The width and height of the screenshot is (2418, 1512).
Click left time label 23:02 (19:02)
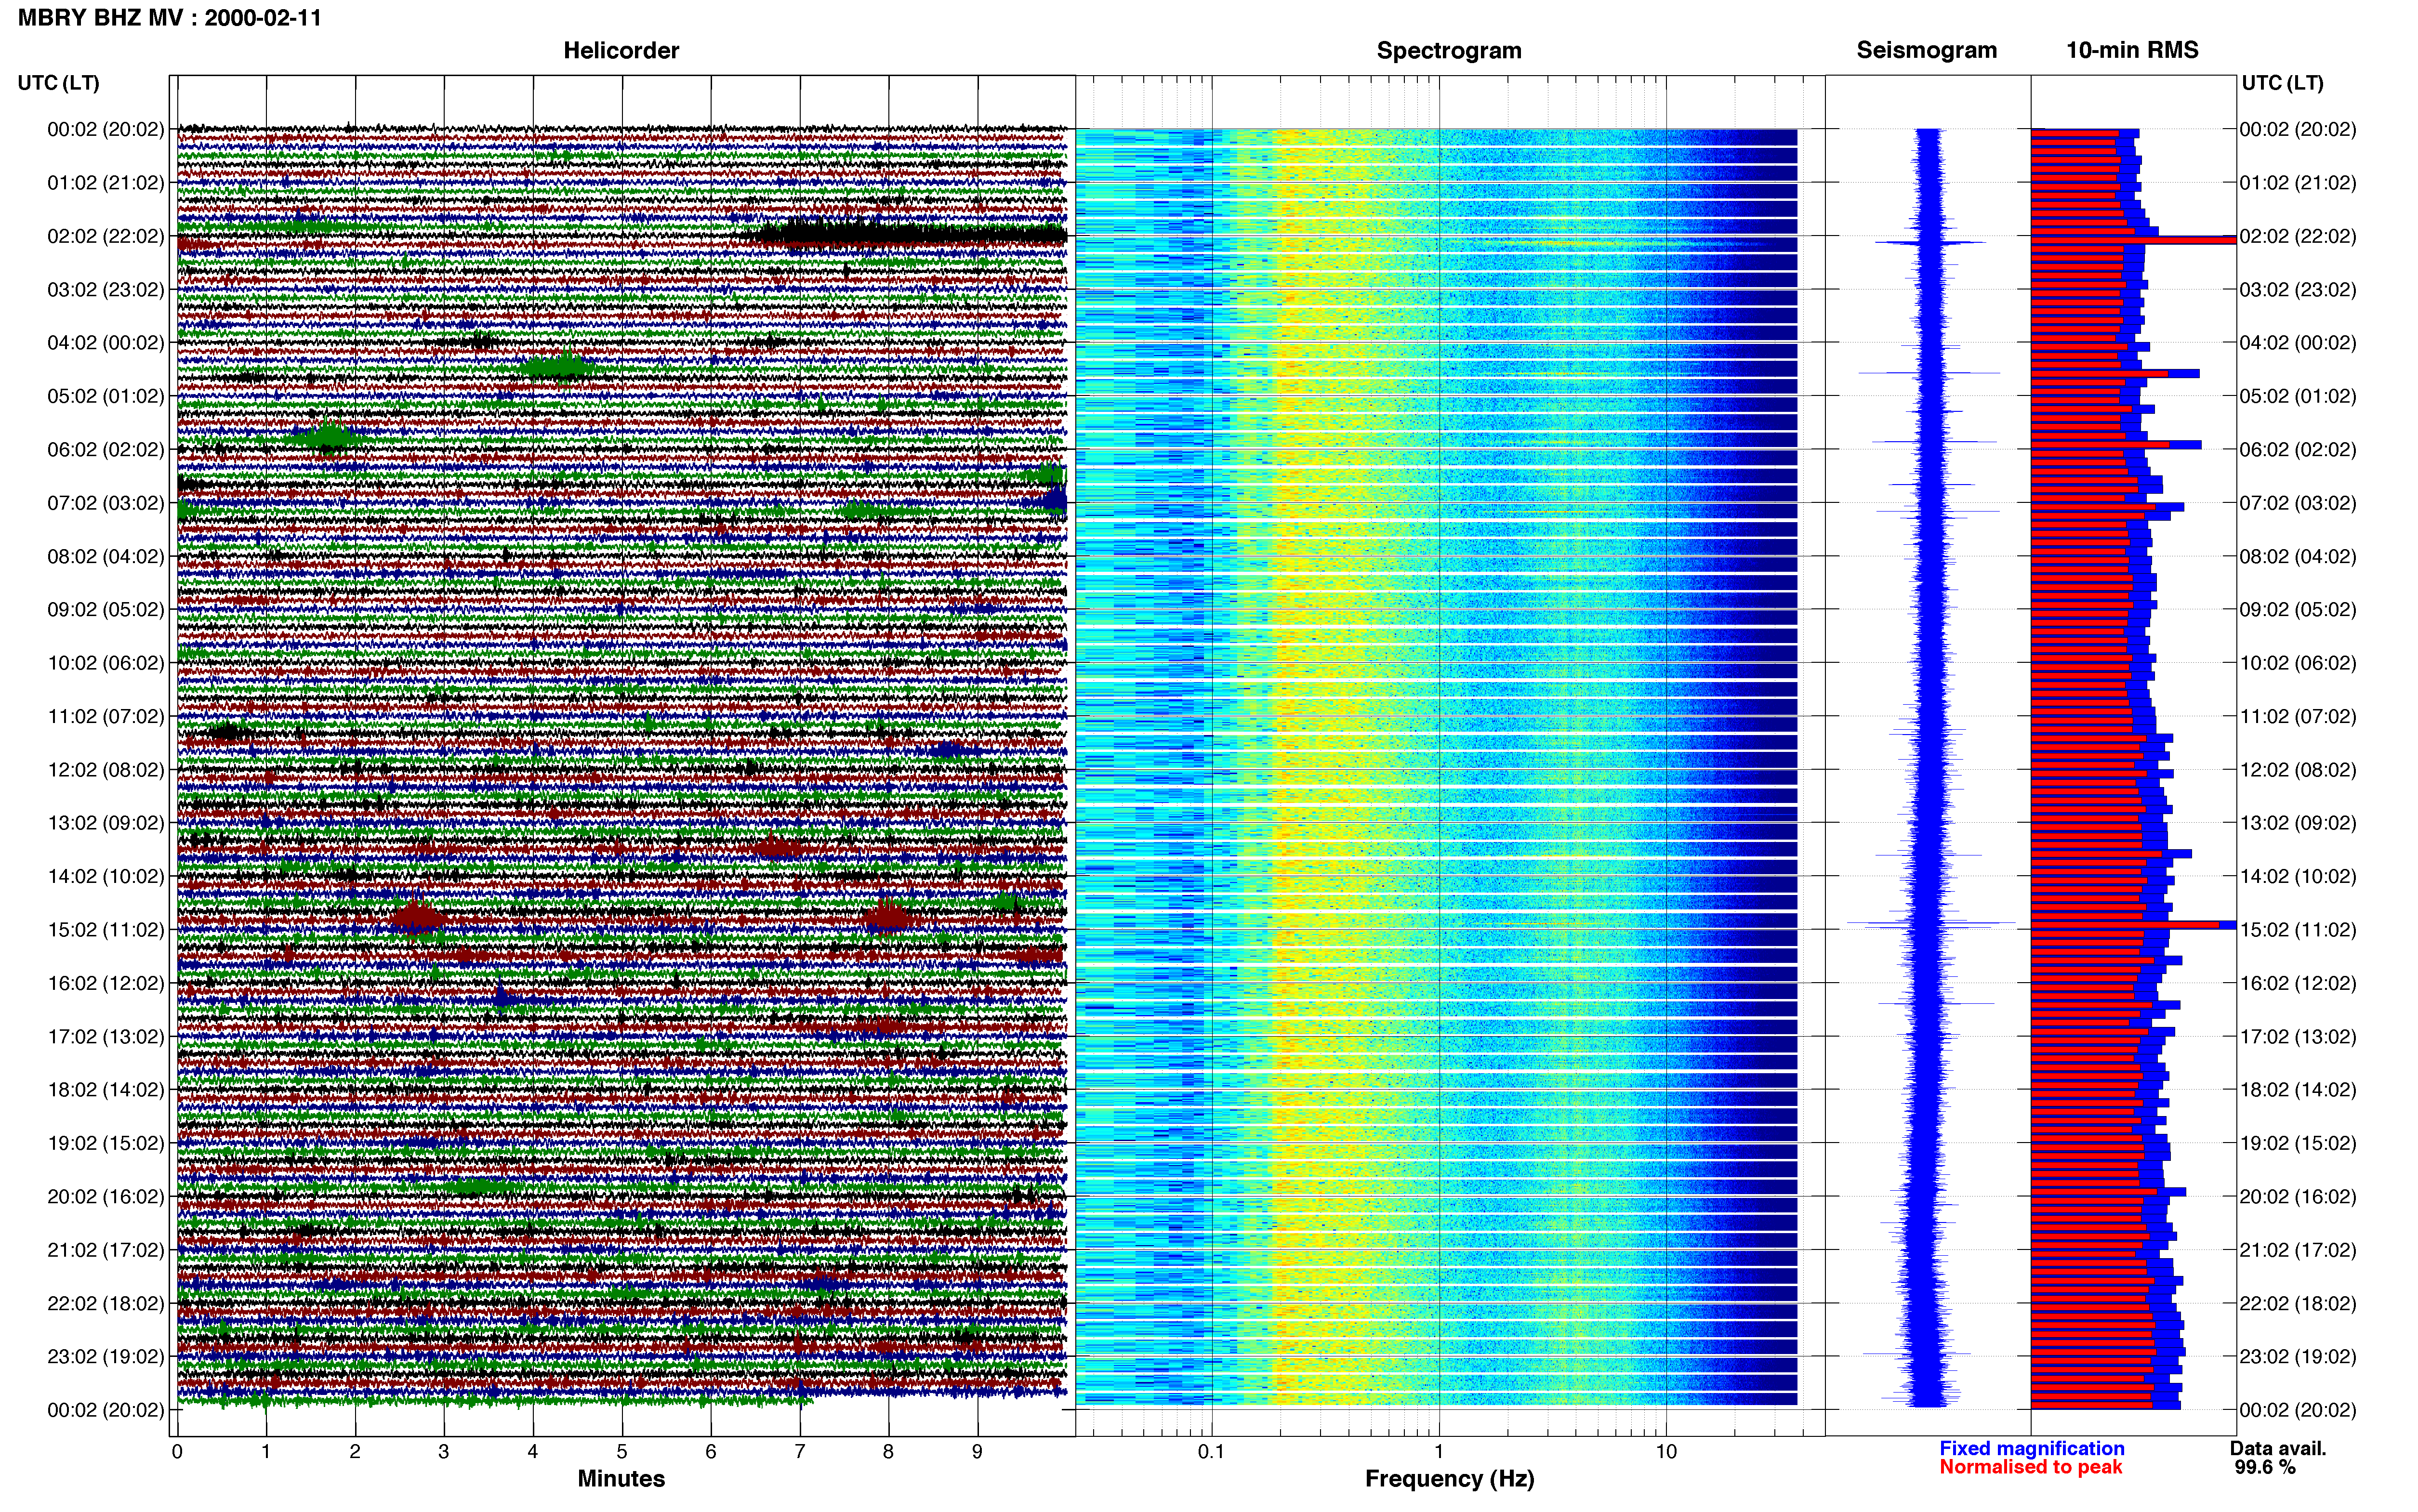(105, 1357)
